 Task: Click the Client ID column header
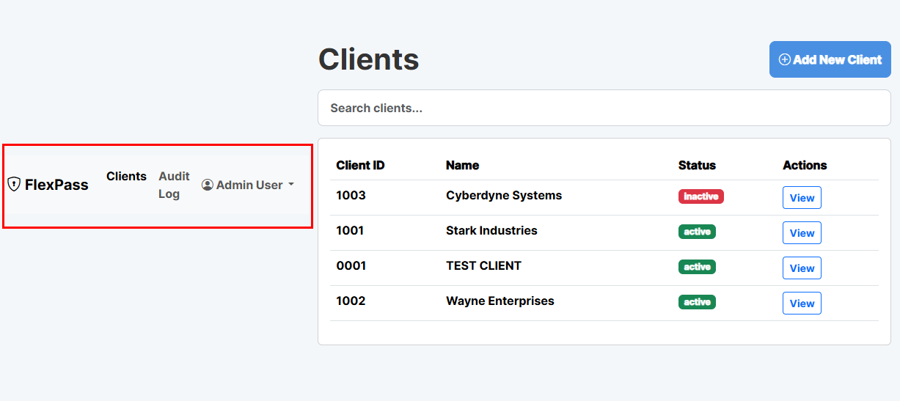click(360, 165)
